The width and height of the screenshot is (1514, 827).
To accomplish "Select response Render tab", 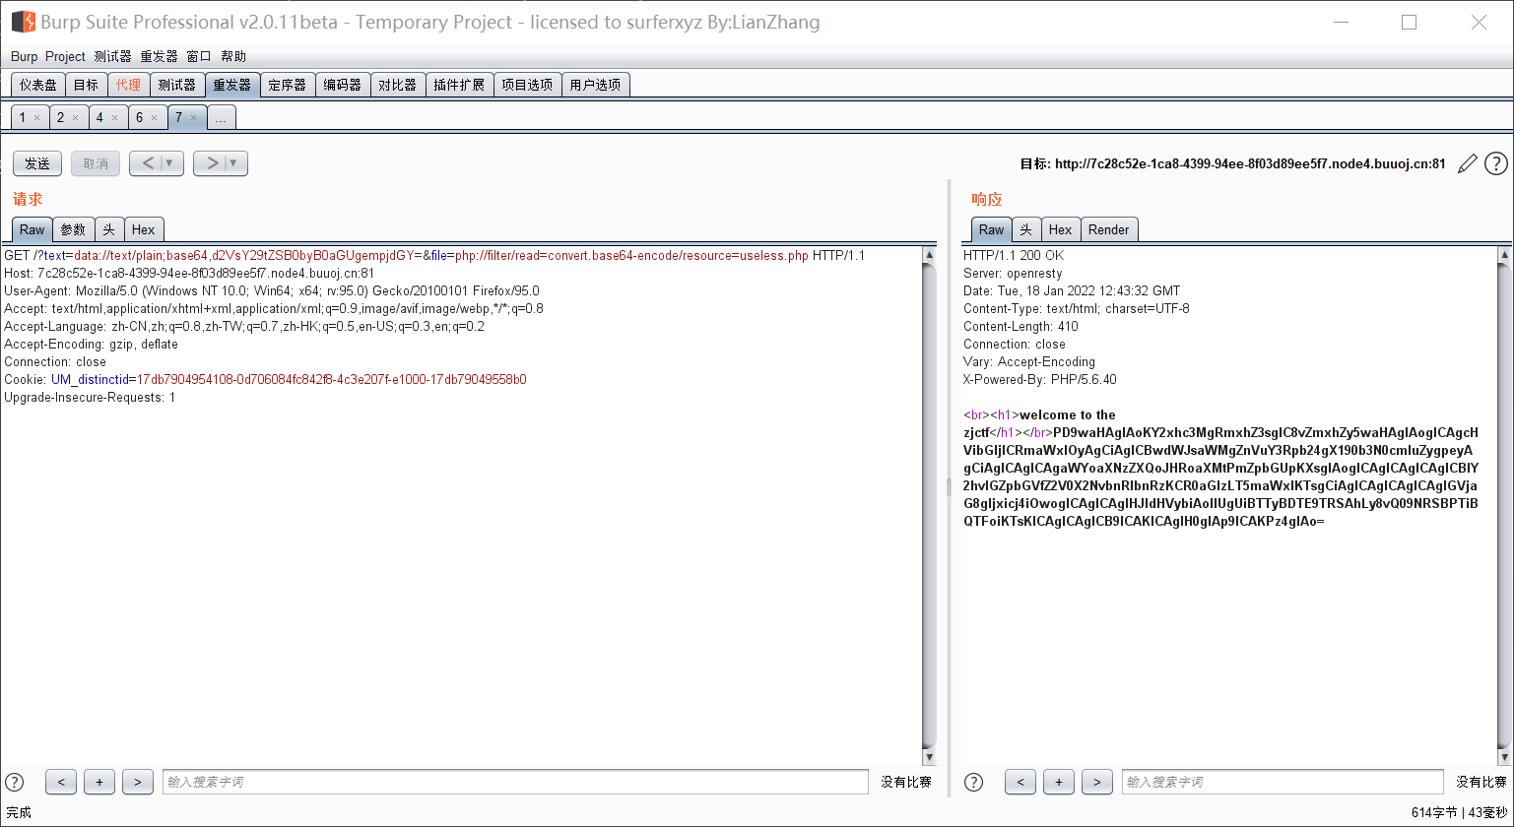I will [1108, 229].
